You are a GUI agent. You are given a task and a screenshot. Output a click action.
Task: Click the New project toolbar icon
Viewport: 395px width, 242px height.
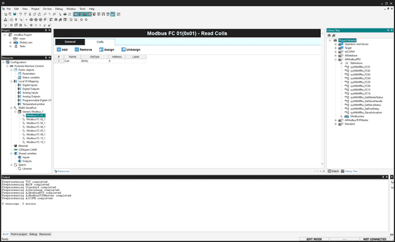5,15
